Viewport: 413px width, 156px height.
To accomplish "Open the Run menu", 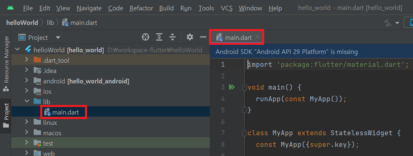I will click(x=186, y=8).
